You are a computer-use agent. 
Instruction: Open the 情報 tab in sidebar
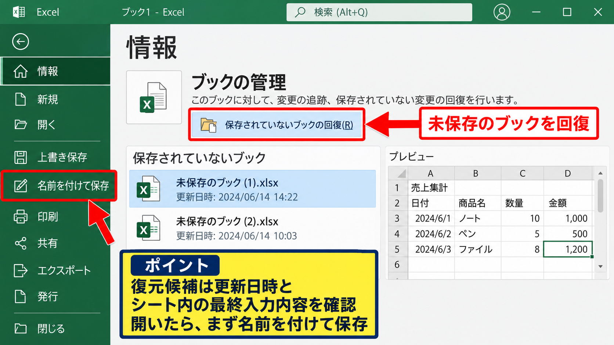tap(55, 71)
